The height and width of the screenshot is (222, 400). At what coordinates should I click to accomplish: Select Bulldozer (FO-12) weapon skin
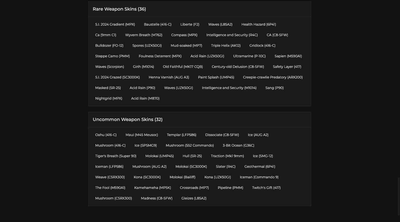(x=109, y=46)
